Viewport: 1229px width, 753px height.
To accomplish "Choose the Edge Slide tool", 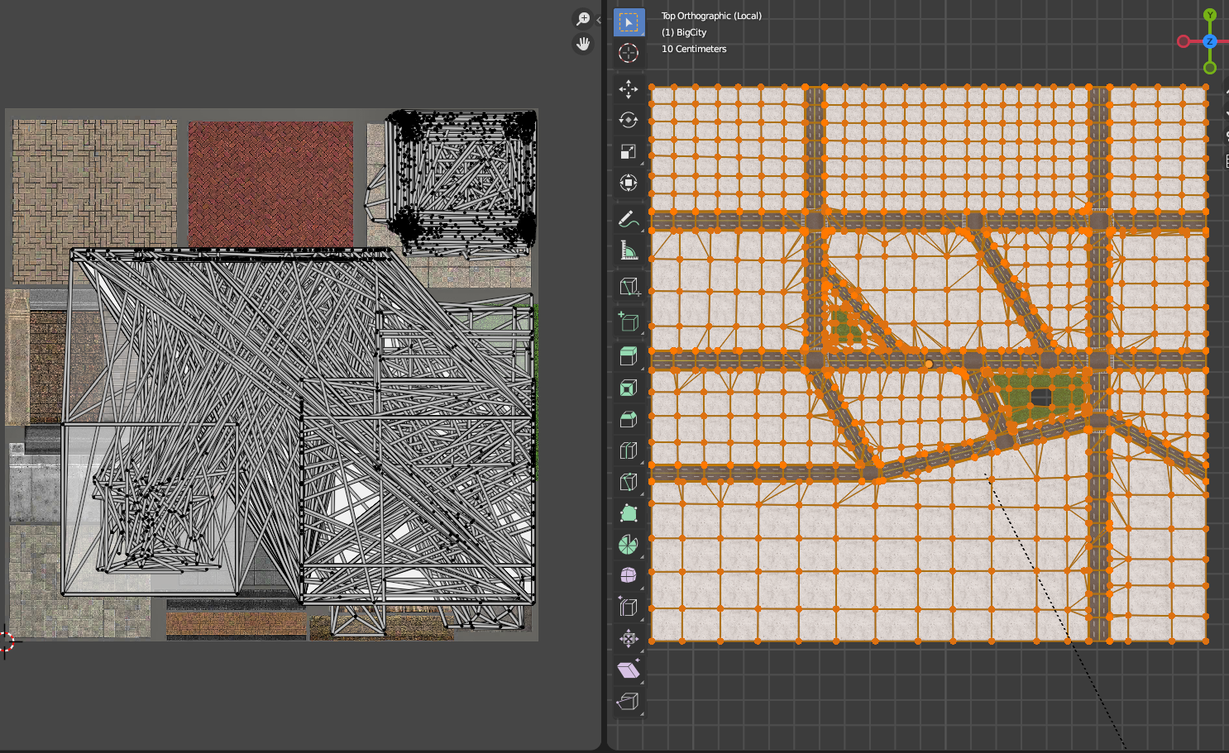I will coord(629,607).
